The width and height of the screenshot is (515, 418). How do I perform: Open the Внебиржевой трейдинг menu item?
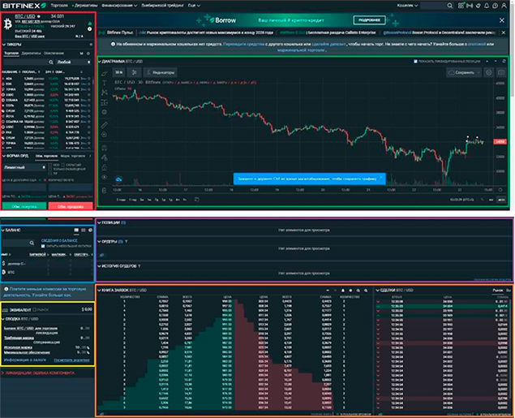[x=162, y=6]
